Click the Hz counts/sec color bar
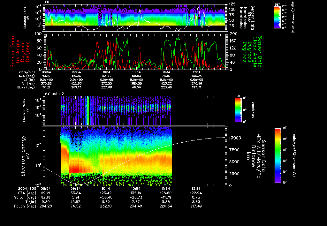Image resolution: width=327 pixels, height=226 pixels. tap(238, 110)
